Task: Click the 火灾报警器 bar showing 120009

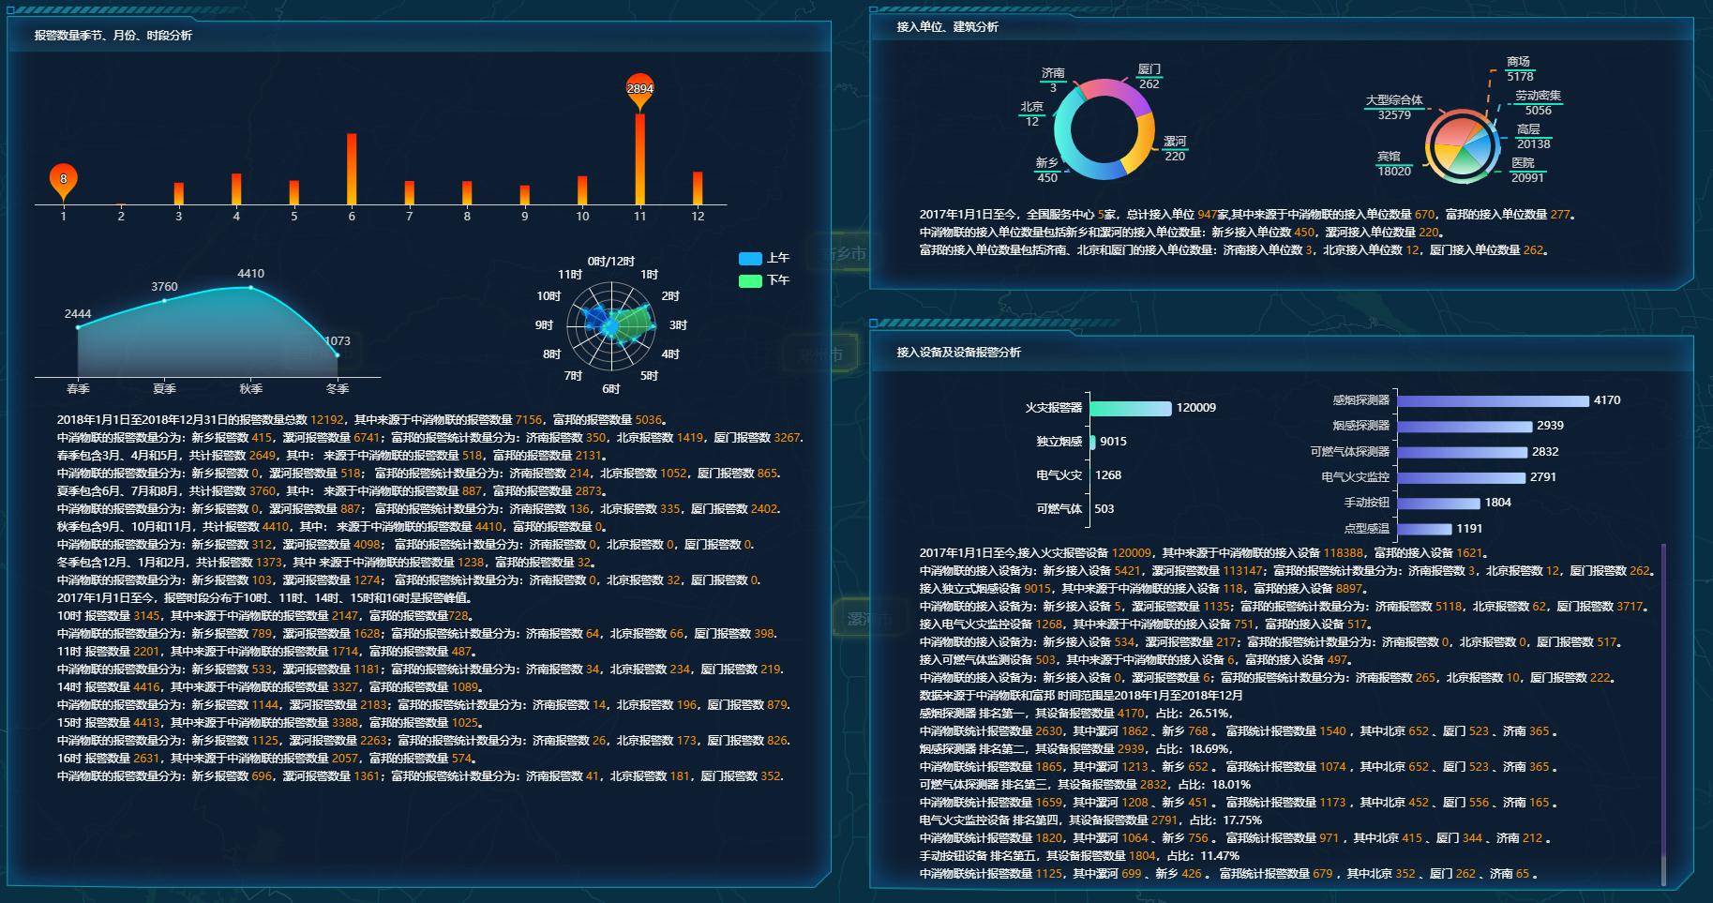Action: pyautogui.click(x=1131, y=408)
